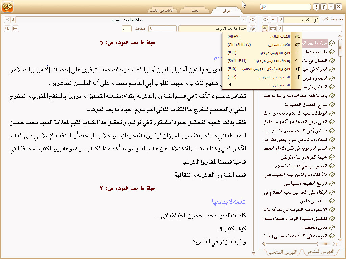The image size is (346, 259).
Task: Select باب فاطمه صلوات الله و سلامه book
Action: click(296, 96)
